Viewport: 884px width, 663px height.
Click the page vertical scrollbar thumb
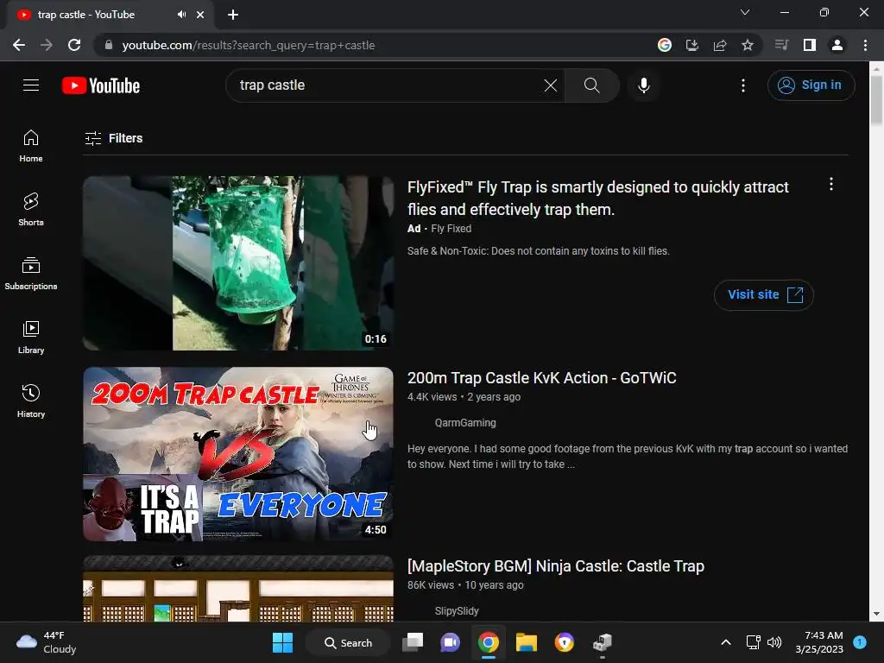pos(876,100)
